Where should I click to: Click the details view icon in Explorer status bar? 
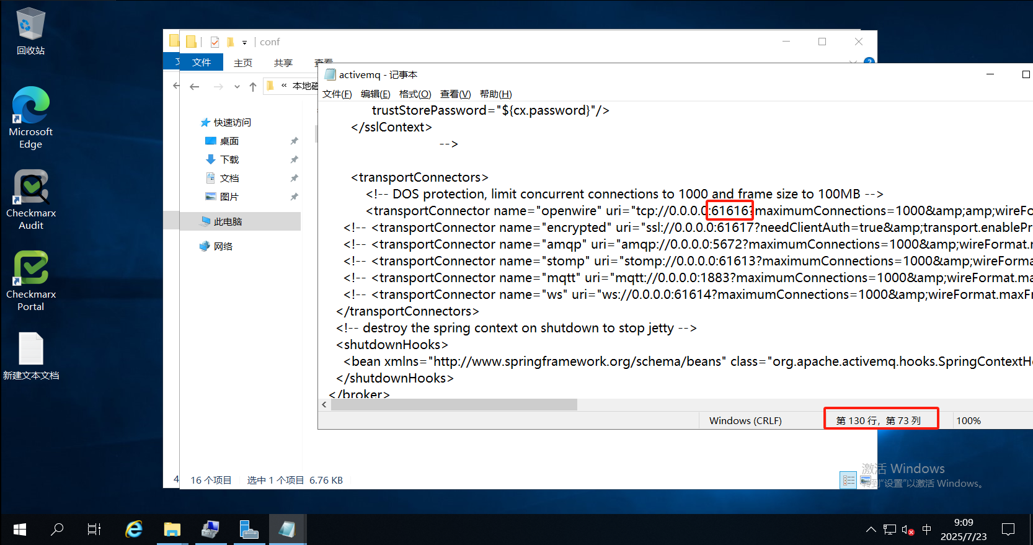(x=848, y=480)
